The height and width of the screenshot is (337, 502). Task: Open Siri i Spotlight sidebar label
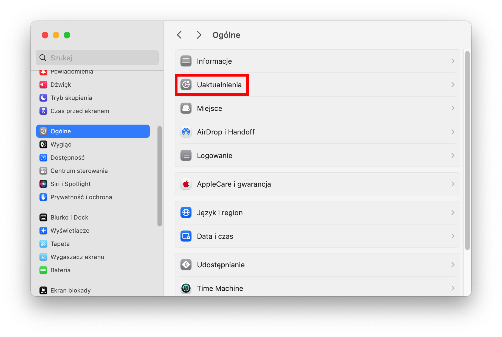pyautogui.click(x=70, y=184)
